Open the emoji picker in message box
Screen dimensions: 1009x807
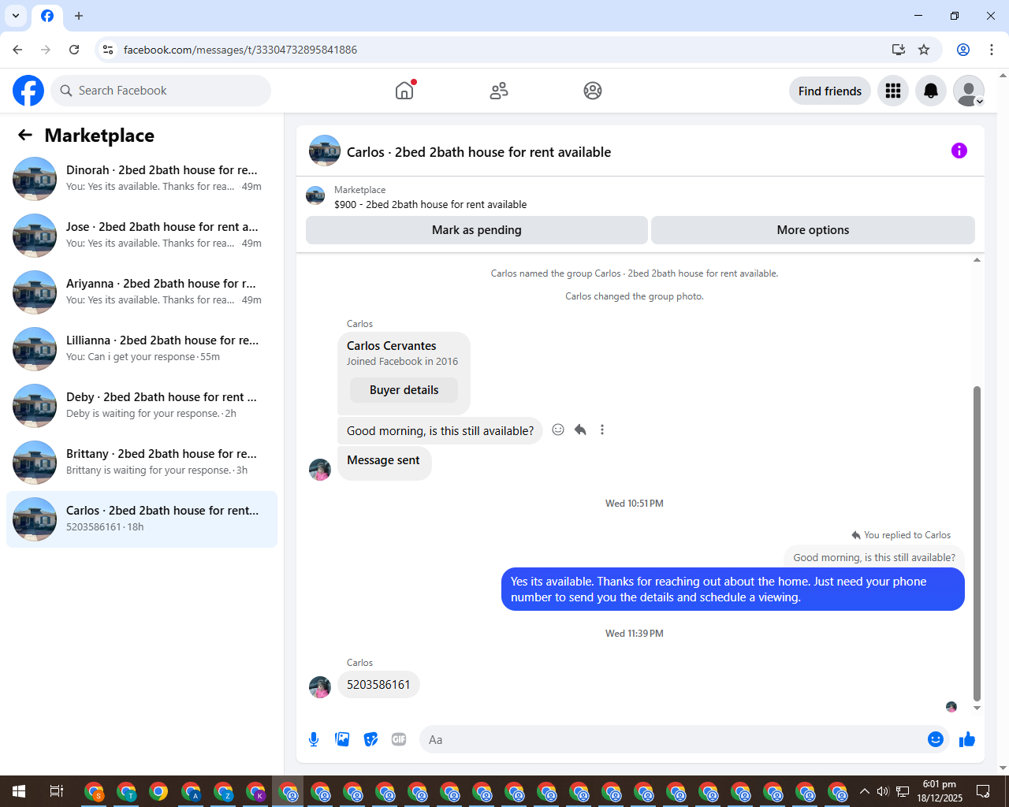pyautogui.click(x=936, y=739)
